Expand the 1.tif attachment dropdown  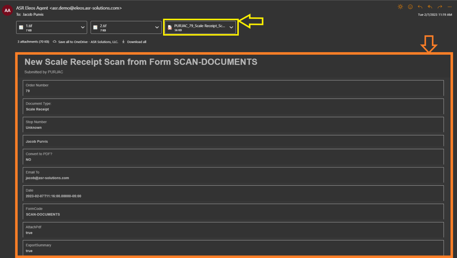coord(83,27)
